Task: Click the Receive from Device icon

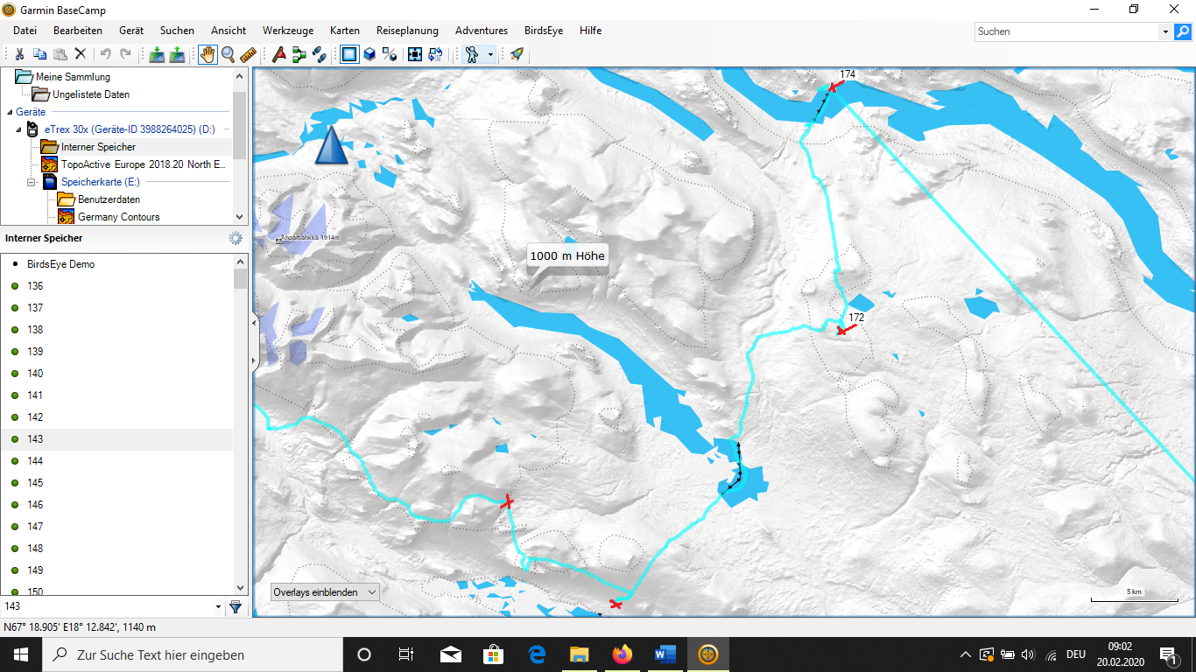Action: click(177, 54)
